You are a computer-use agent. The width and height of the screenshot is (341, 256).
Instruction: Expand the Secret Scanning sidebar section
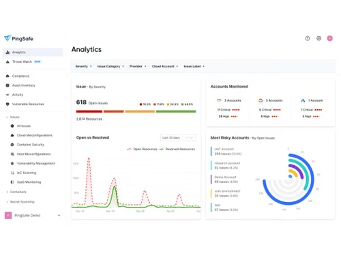7,202
